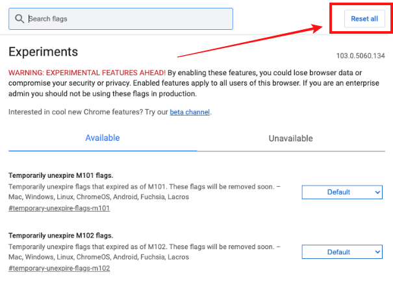Focus the Search flags input field
The image size is (393, 281).
pyautogui.click(x=121, y=19)
